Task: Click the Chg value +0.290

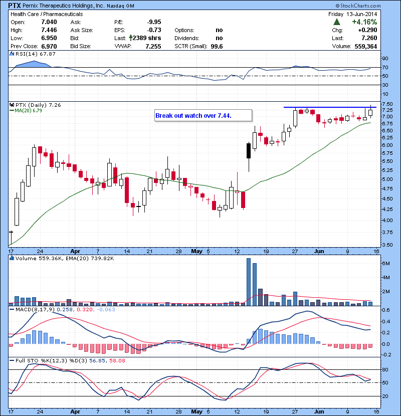Action: tap(367, 30)
